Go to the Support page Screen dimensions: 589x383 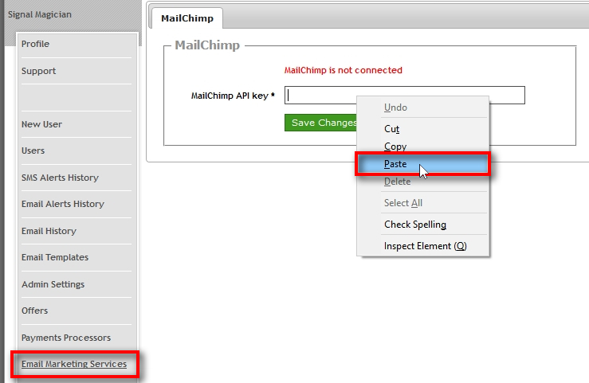coord(38,71)
